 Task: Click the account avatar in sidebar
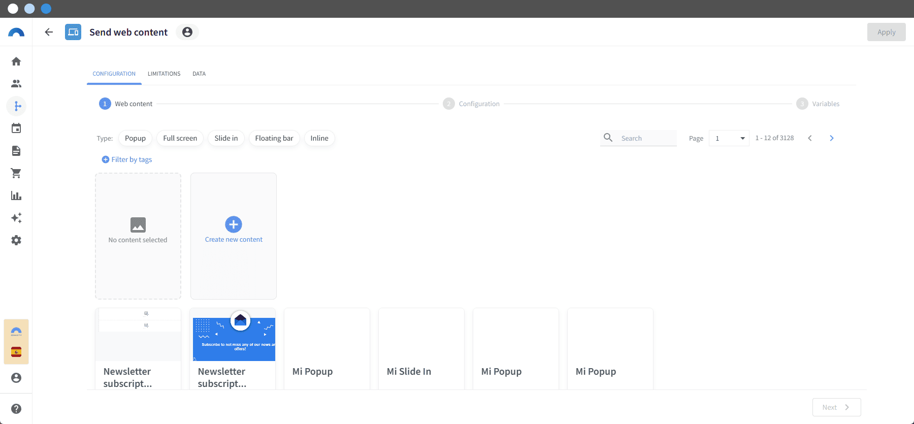[16, 378]
